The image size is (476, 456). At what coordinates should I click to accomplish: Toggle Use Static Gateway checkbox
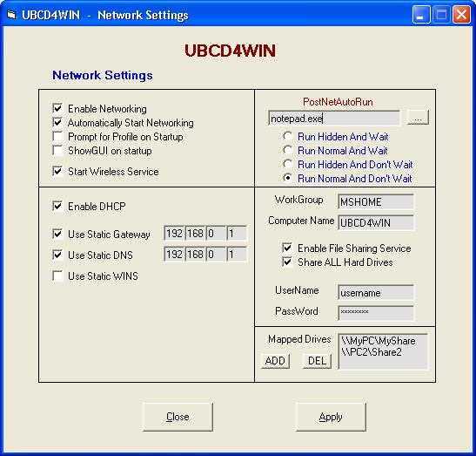57,235
